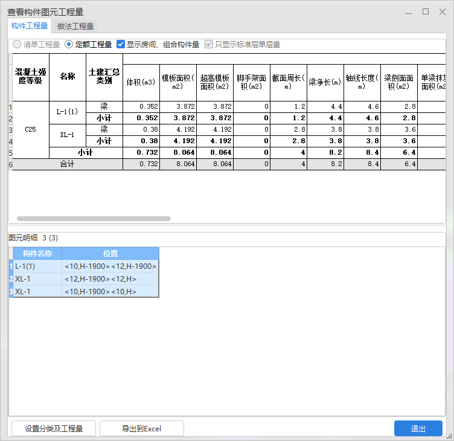Click volume value 0.38 in row 3

pos(141,129)
